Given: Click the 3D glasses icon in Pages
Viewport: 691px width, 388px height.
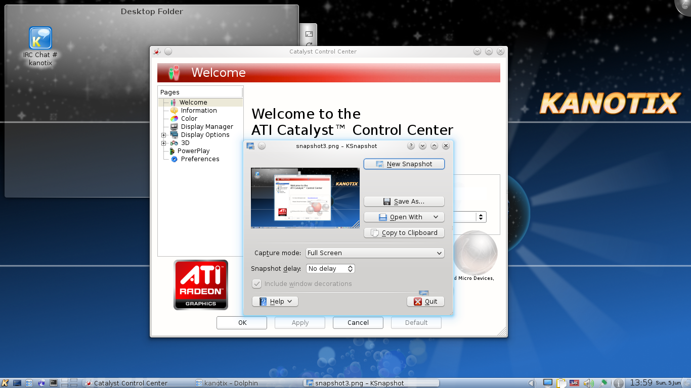Looking at the screenshot, I should (174, 143).
